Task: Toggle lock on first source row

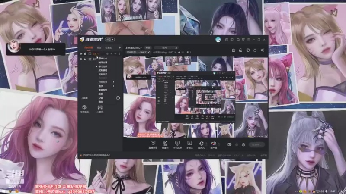Action: 85,53
